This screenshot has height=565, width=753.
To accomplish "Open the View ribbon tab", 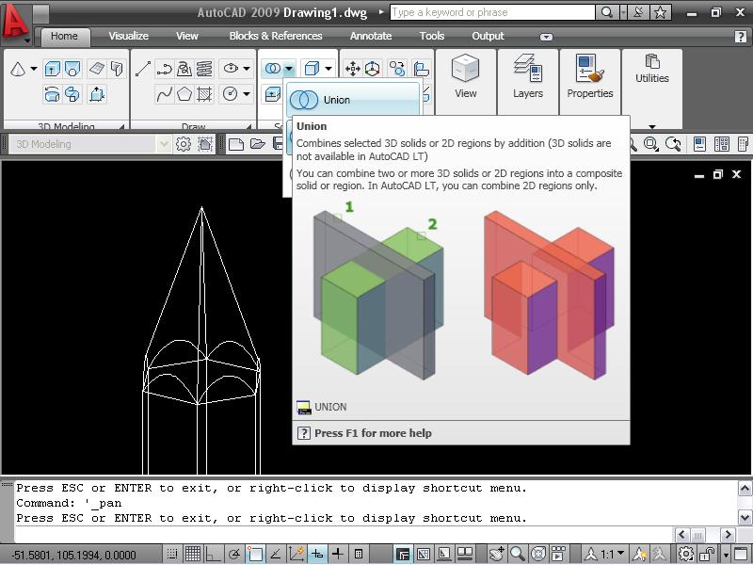I will (186, 36).
